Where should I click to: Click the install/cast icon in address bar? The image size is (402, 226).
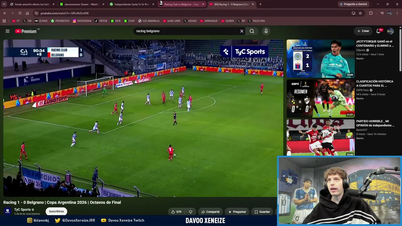[353, 13]
